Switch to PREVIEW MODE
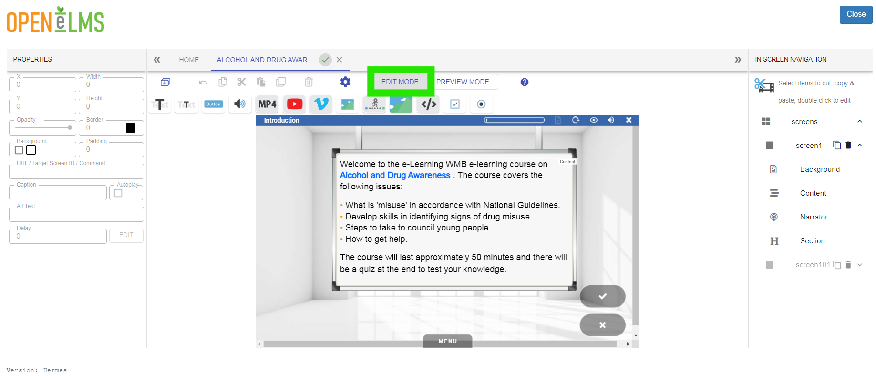The height and width of the screenshot is (376, 876). 463,82
